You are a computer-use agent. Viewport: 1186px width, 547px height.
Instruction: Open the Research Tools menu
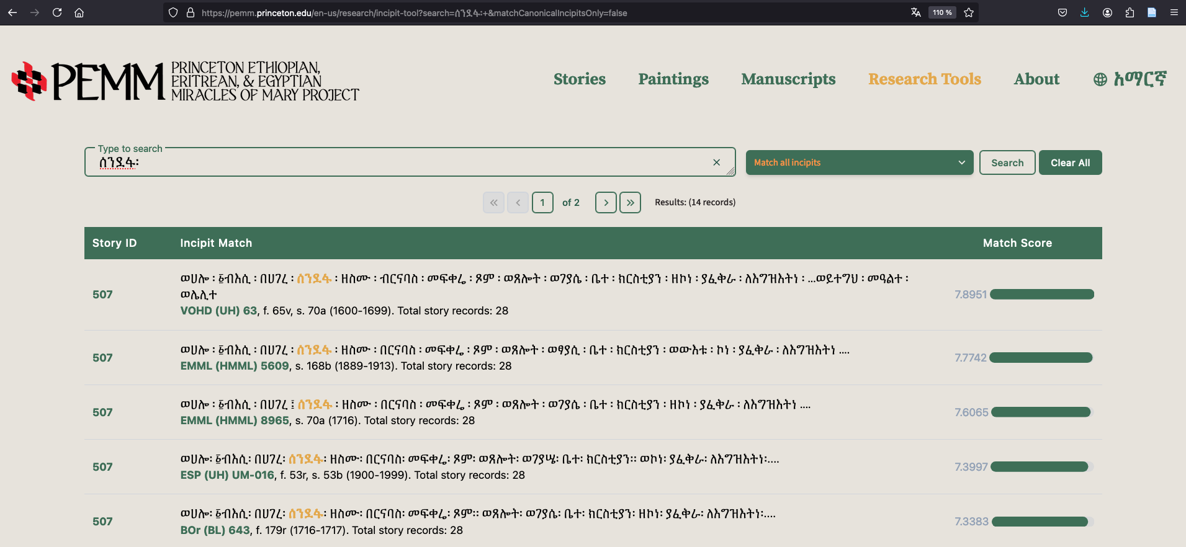point(924,79)
